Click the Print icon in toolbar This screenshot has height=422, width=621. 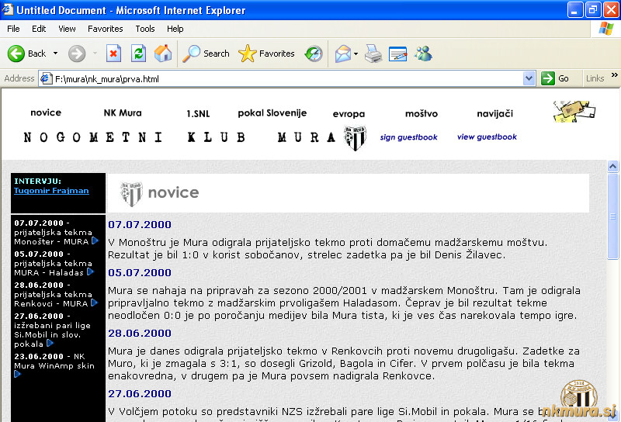coord(373,54)
